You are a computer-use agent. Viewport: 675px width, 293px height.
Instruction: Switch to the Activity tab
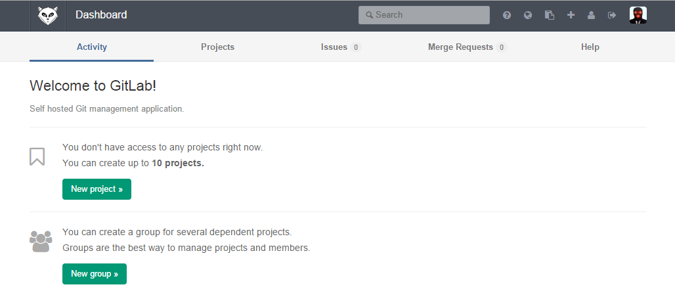pyautogui.click(x=92, y=47)
